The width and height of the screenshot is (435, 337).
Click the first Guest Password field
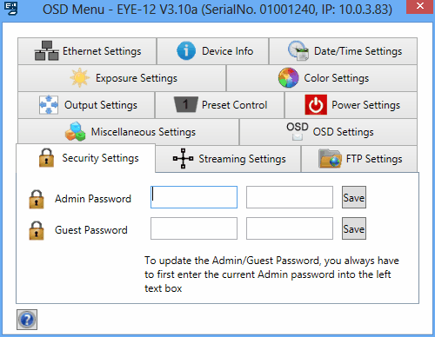click(x=194, y=228)
